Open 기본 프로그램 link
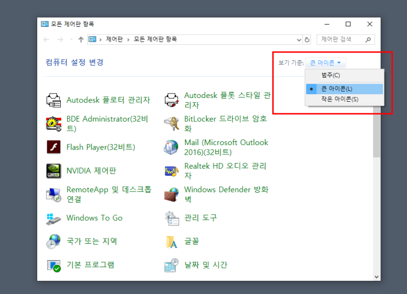Viewport: 407px width, 294px height. click(90, 265)
